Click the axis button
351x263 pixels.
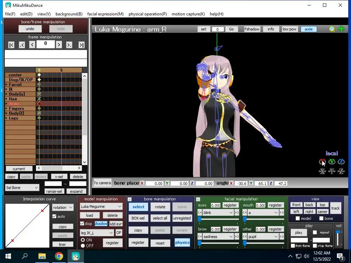[308, 29]
